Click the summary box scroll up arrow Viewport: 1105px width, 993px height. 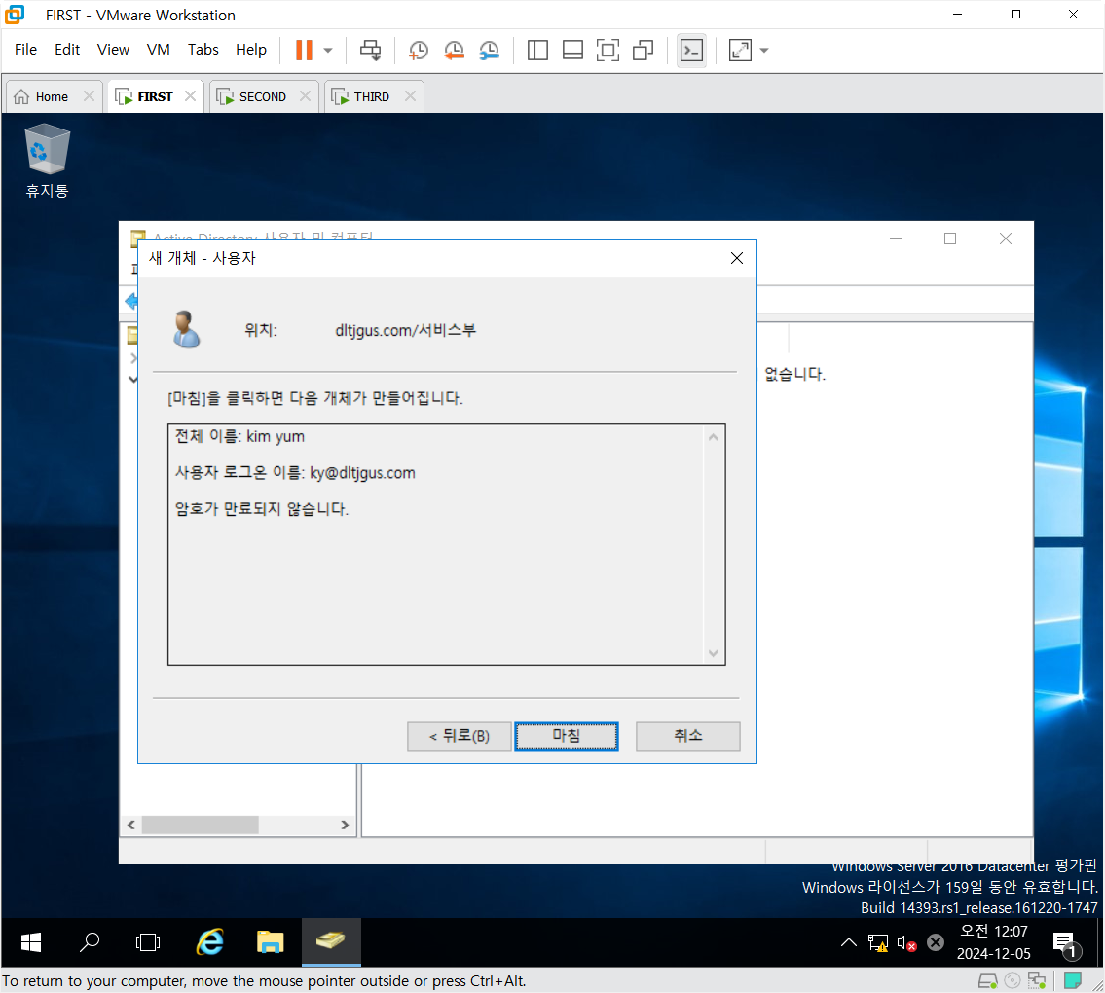714,438
